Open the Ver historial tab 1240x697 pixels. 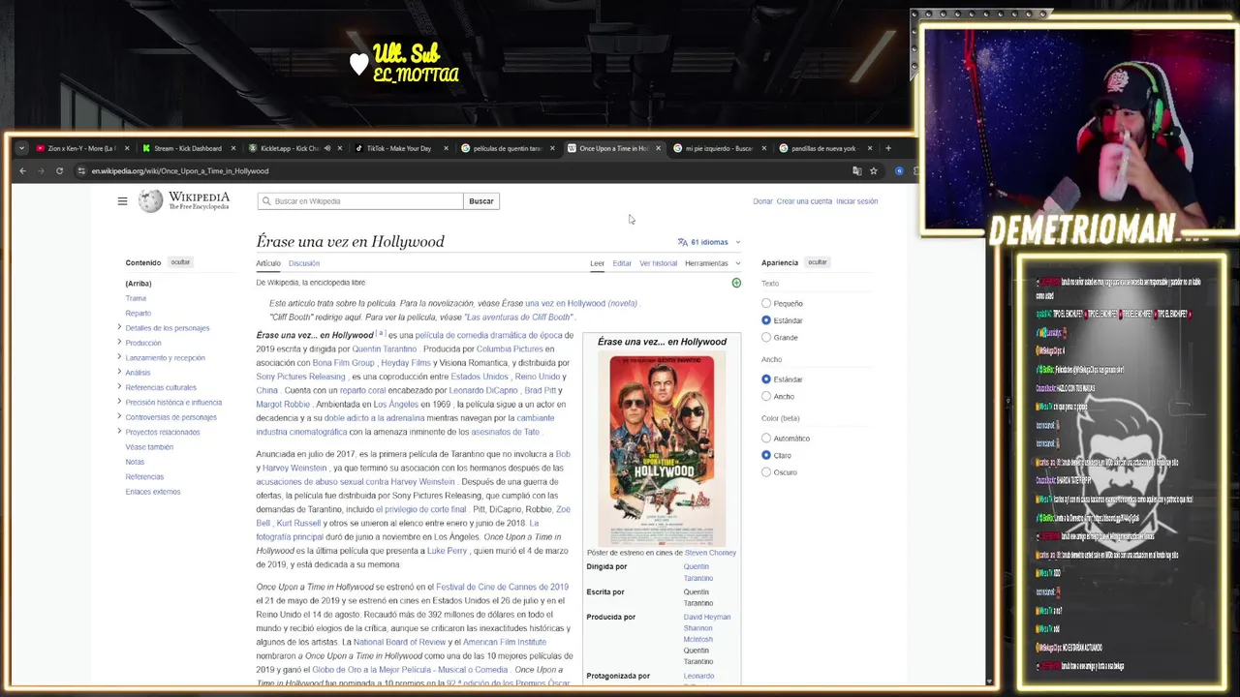pos(658,263)
